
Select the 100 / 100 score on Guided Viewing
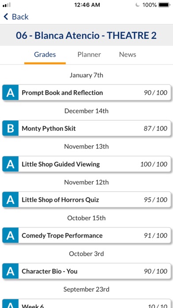pos(154,164)
